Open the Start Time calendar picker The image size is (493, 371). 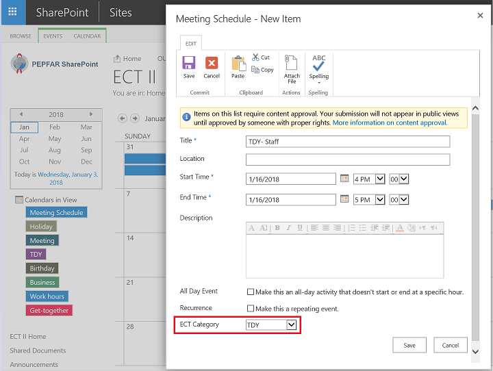point(344,179)
